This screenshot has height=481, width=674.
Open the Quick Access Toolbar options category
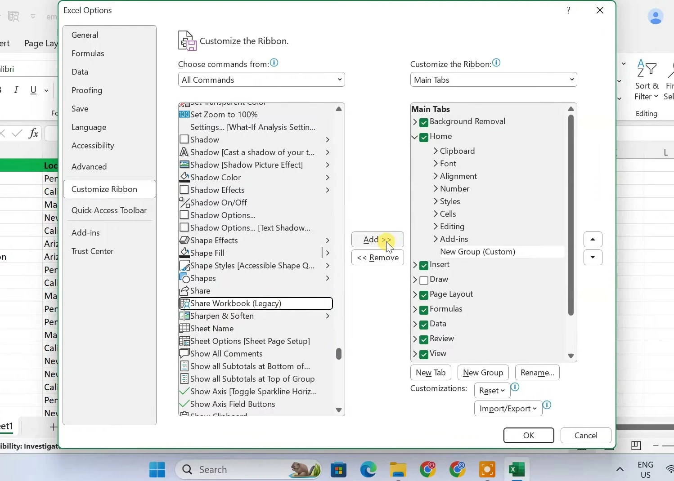109,210
